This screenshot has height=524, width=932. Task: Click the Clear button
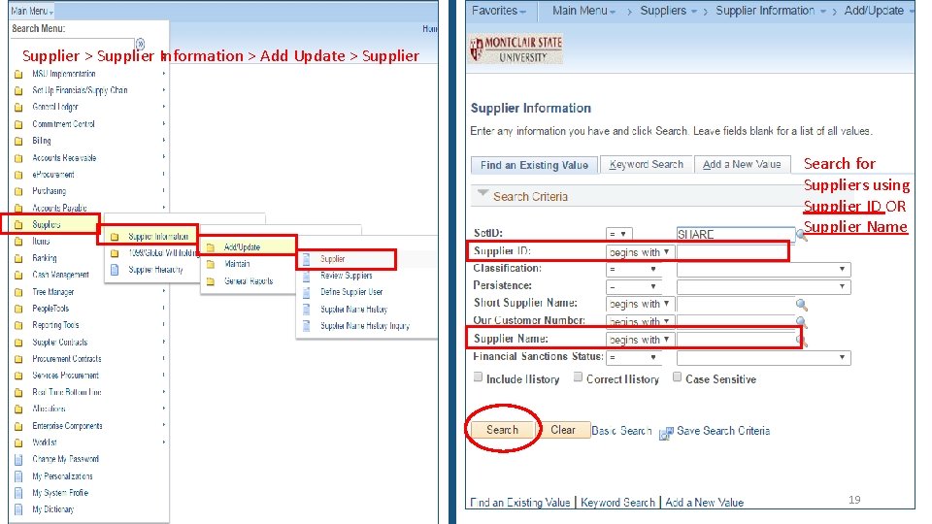(563, 430)
